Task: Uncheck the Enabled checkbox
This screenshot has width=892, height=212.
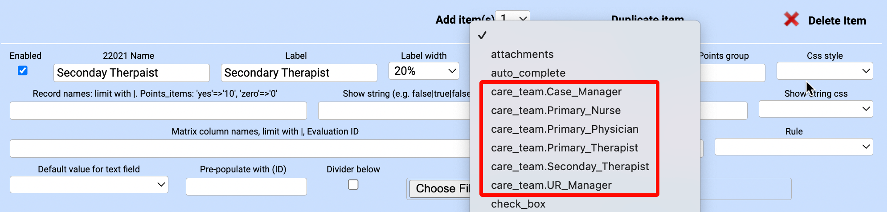Action: 23,71
